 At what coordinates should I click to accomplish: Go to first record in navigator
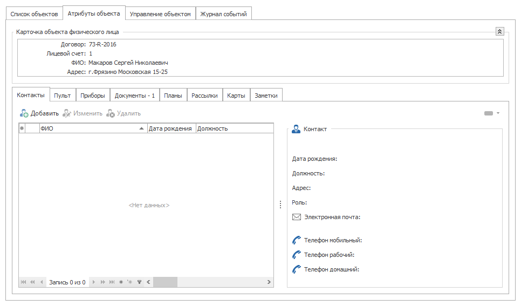tap(23, 282)
